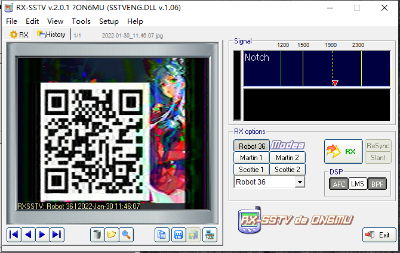Click the rightmost bottom toolbar icon
Screen dimensions: 400x253
pyautogui.click(x=210, y=235)
